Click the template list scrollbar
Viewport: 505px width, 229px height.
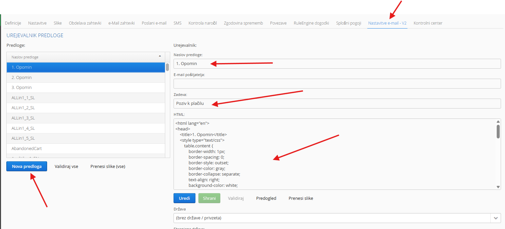pos(168,67)
